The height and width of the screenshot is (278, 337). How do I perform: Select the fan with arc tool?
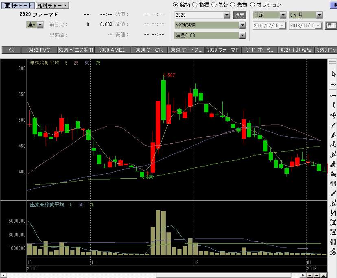[333, 203]
